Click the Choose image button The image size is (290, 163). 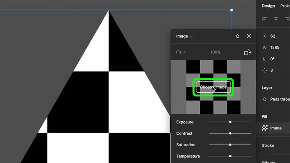click(213, 87)
